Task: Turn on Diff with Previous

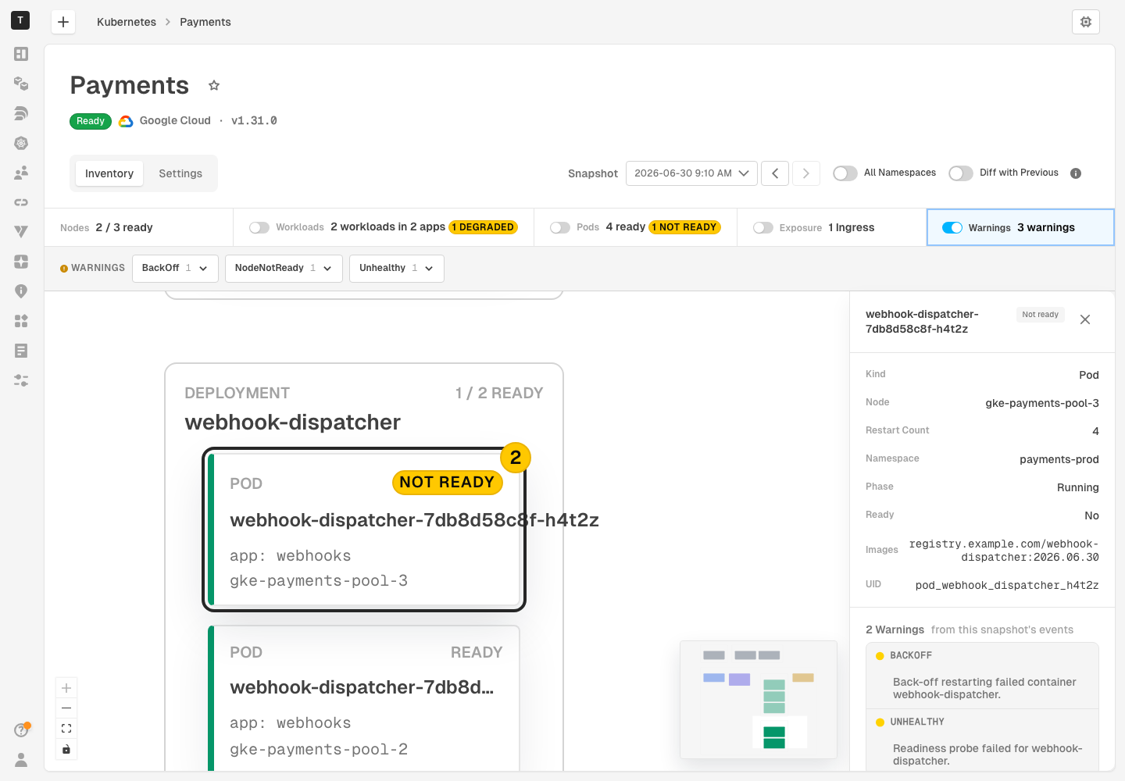Action: (961, 173)
